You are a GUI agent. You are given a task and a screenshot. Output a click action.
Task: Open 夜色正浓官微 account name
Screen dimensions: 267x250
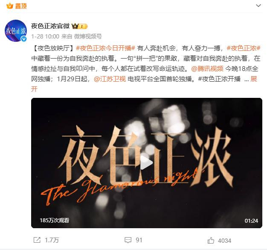pyautogui.click(x=50, y=26)
